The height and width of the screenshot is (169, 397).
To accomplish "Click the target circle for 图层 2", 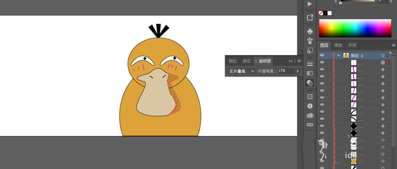I will (383, 55).
